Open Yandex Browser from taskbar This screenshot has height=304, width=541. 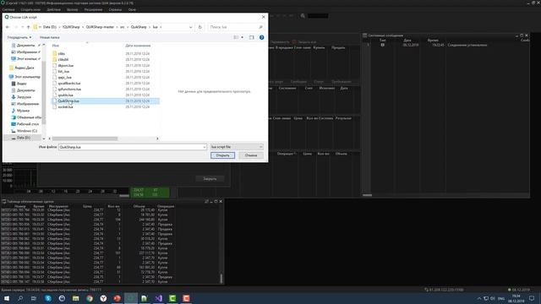pyautogui.click(x=103, y=298)
